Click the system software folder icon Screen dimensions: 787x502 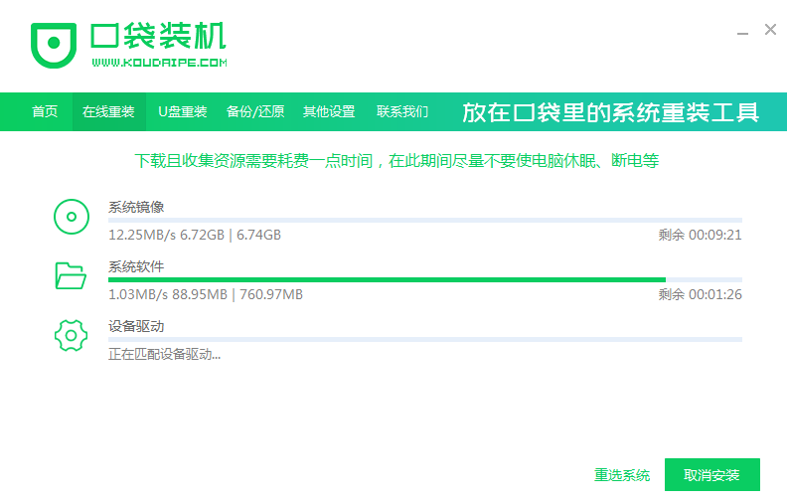coord(71,275)
